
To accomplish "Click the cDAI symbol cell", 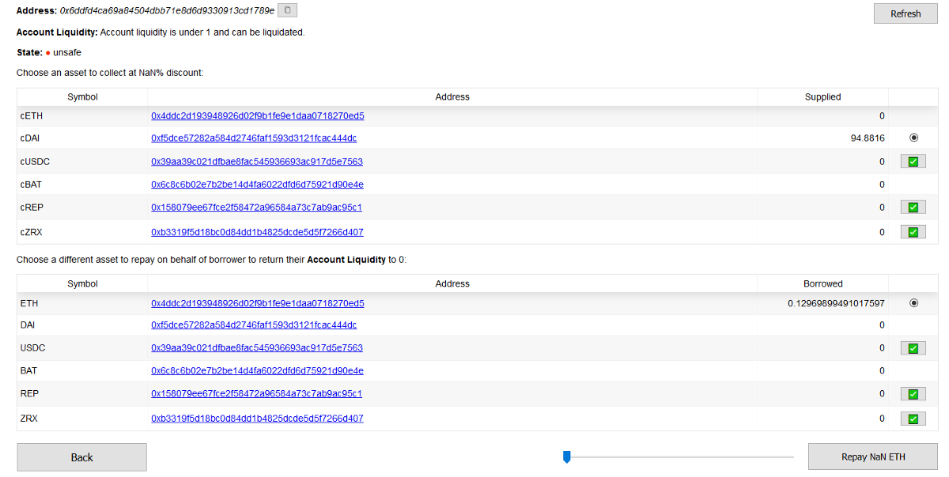I will [x=82, y=138].
